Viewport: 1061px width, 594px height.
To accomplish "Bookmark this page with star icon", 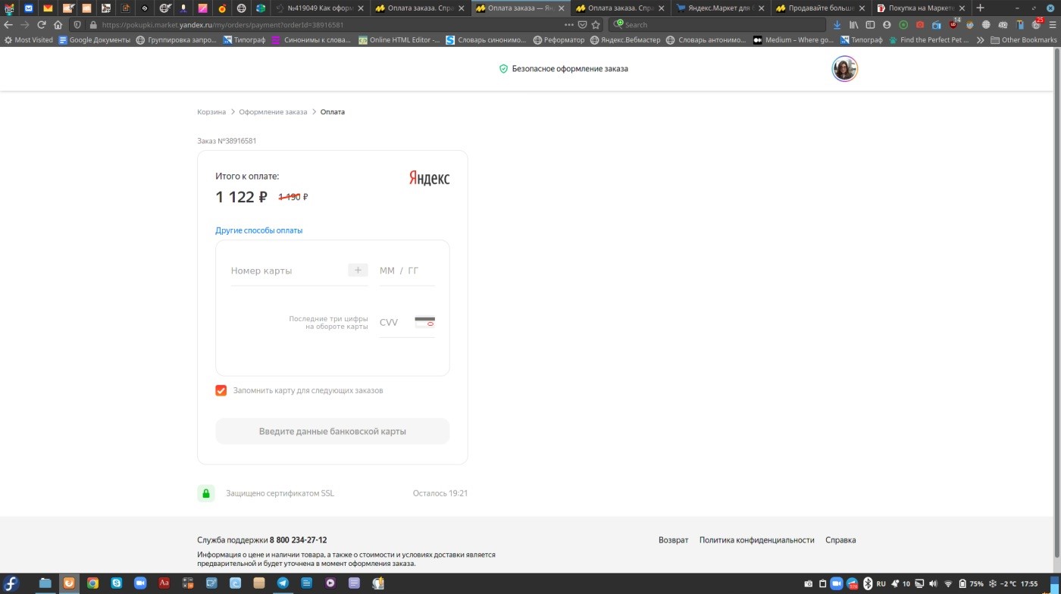I will pos(596,24).
